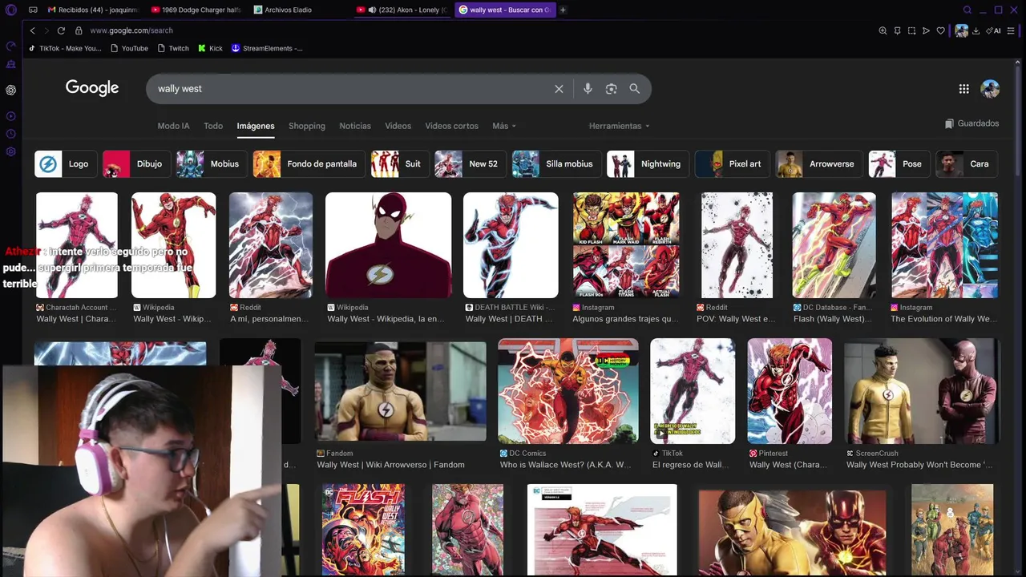Screen dimensions: 1026x577
Task: Select the Videos cortos tab
Action: (x=451, y=126)
